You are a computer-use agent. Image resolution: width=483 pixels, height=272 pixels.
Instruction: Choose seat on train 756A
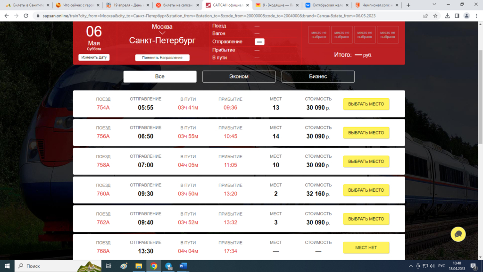[366, 133]
